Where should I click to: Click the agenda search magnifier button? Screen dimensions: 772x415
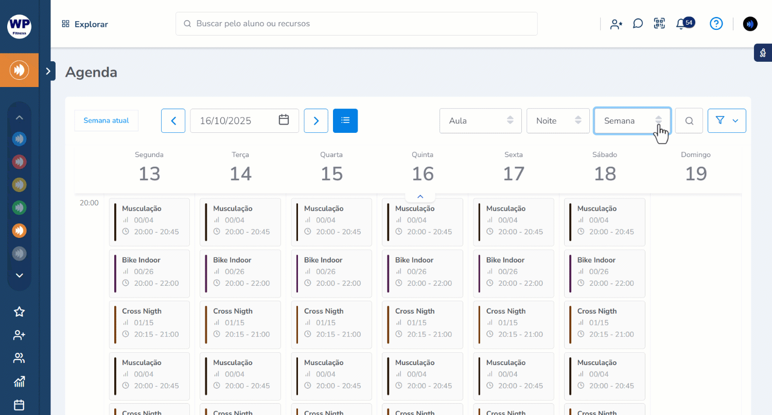click(x=689, y=120)
